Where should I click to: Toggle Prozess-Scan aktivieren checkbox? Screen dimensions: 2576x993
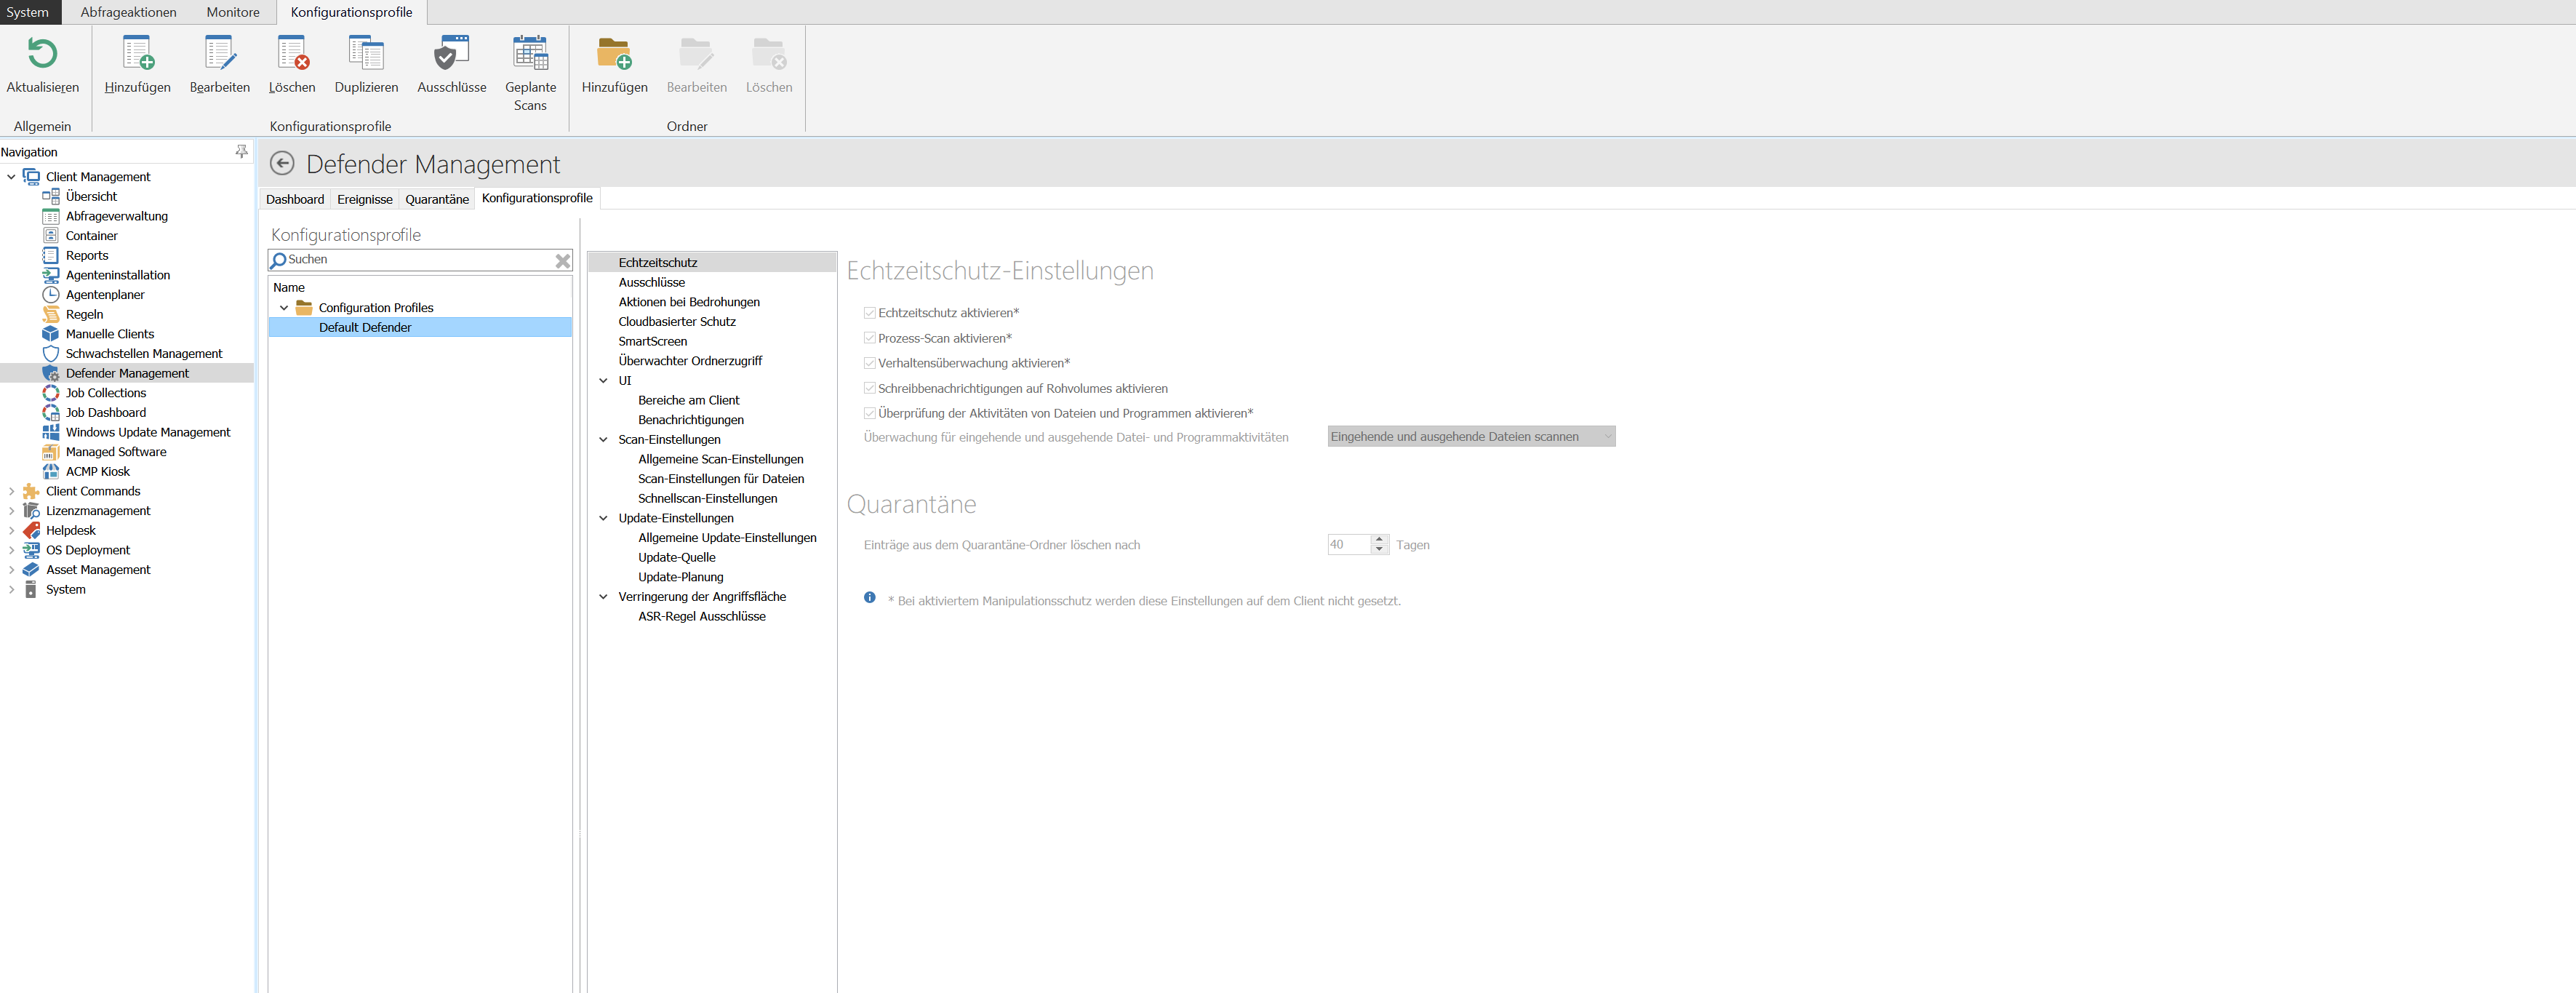point(870,338)
